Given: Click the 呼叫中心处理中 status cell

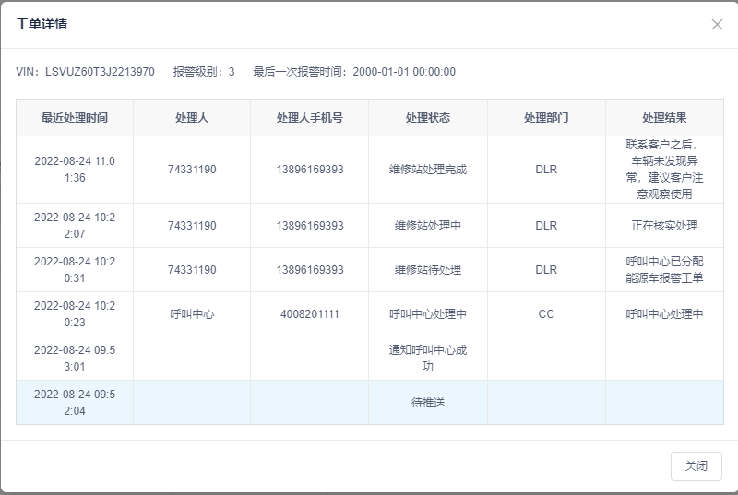Looking at the screenshot, I should point(428,314).
